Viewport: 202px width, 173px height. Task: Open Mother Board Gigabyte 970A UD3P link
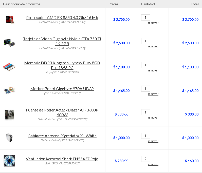pyautogui.click(x=62, y=89)
